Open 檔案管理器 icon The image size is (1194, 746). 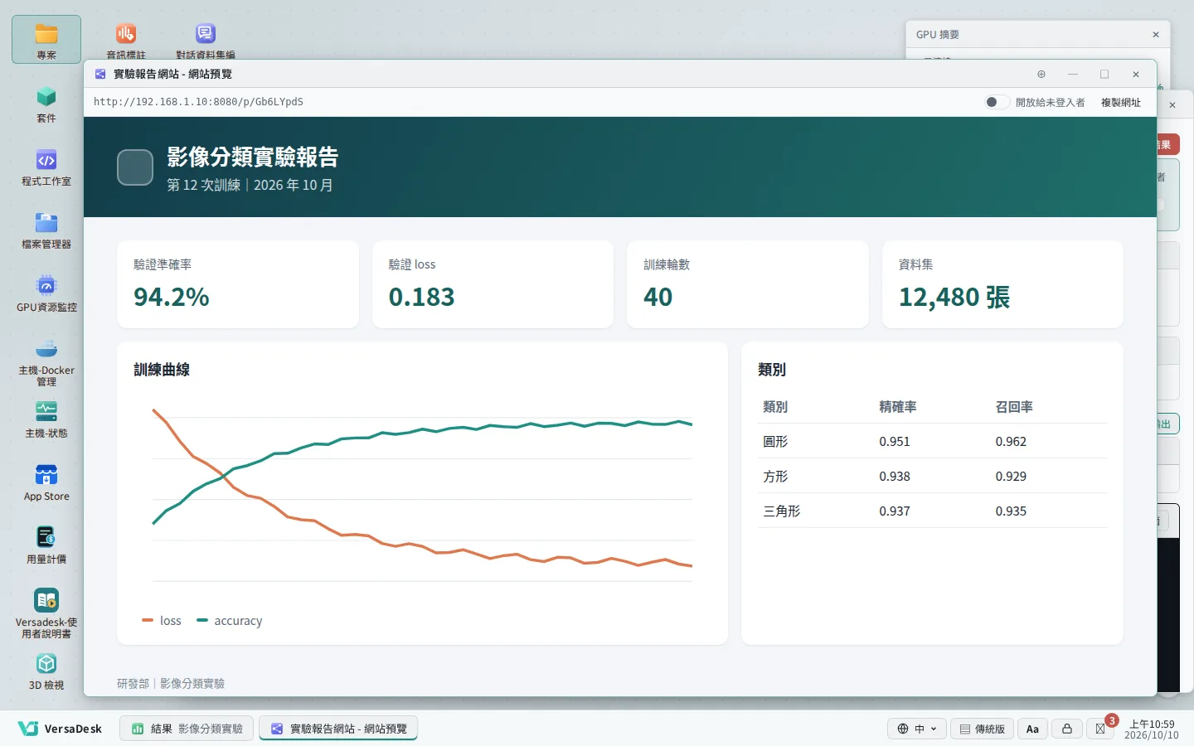tap(46, 230)
